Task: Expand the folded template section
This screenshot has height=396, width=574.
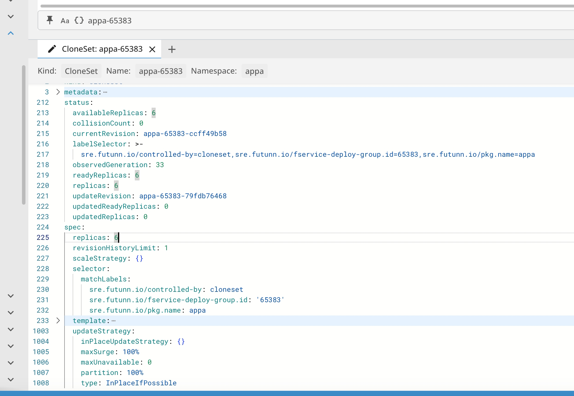Action: pyautogui.click(x=58, y=321)
